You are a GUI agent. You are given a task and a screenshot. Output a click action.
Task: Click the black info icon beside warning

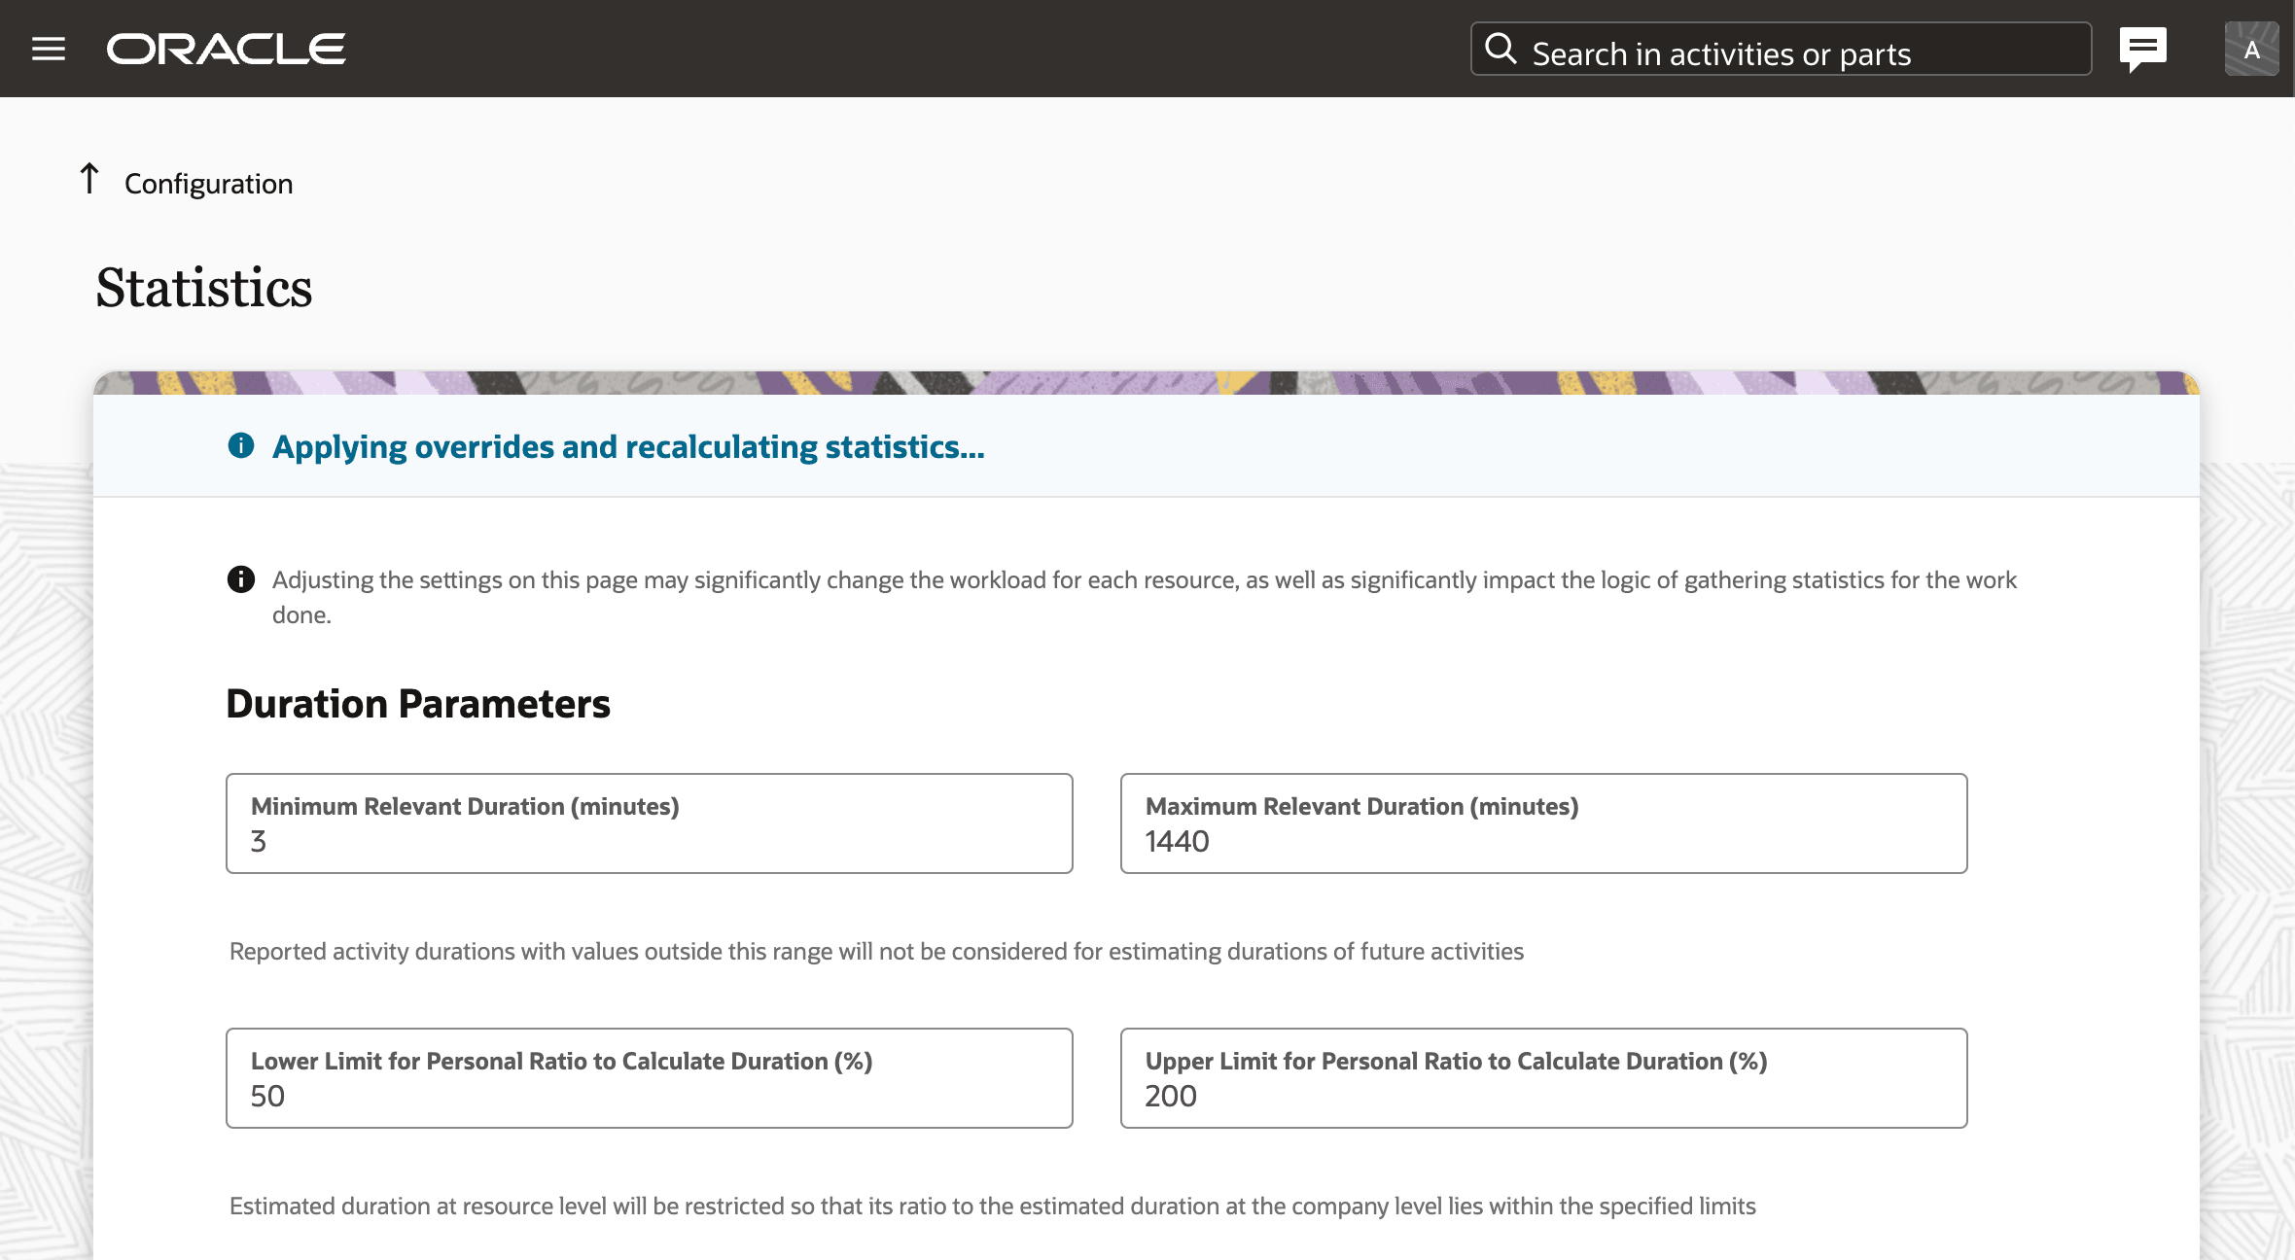(241, 579)
